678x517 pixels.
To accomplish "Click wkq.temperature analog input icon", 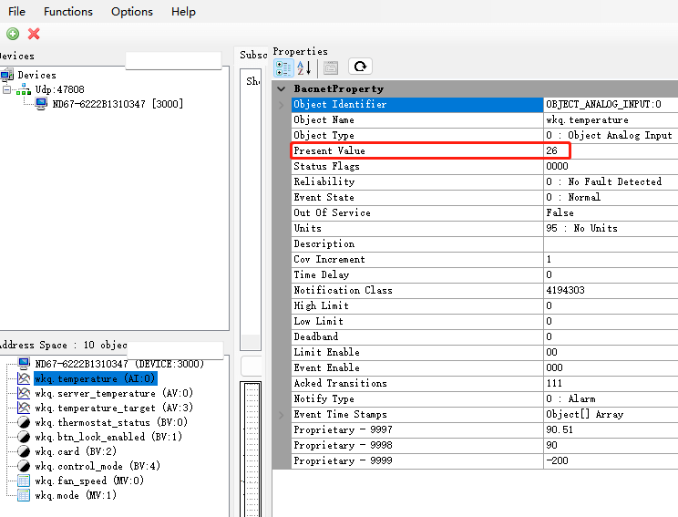I will click(x=24, y=378).
